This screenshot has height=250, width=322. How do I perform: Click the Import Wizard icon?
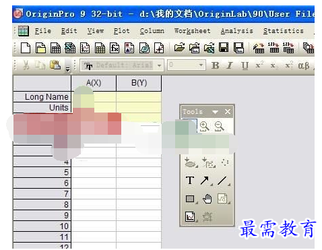259,48
